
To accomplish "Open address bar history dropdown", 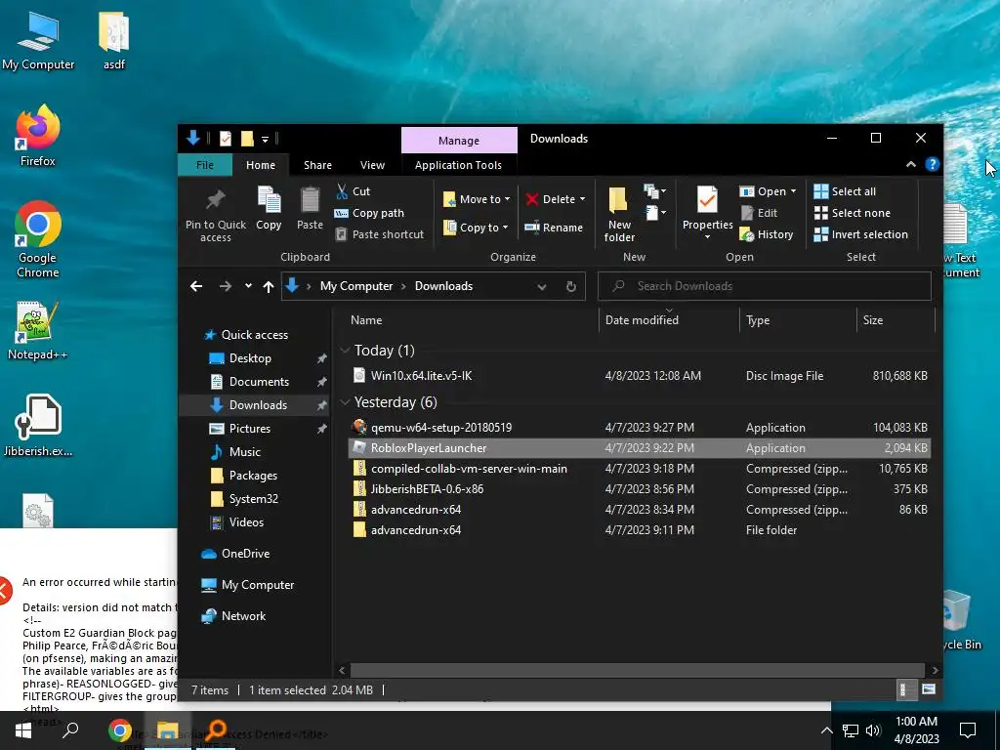I will [541, 286].
